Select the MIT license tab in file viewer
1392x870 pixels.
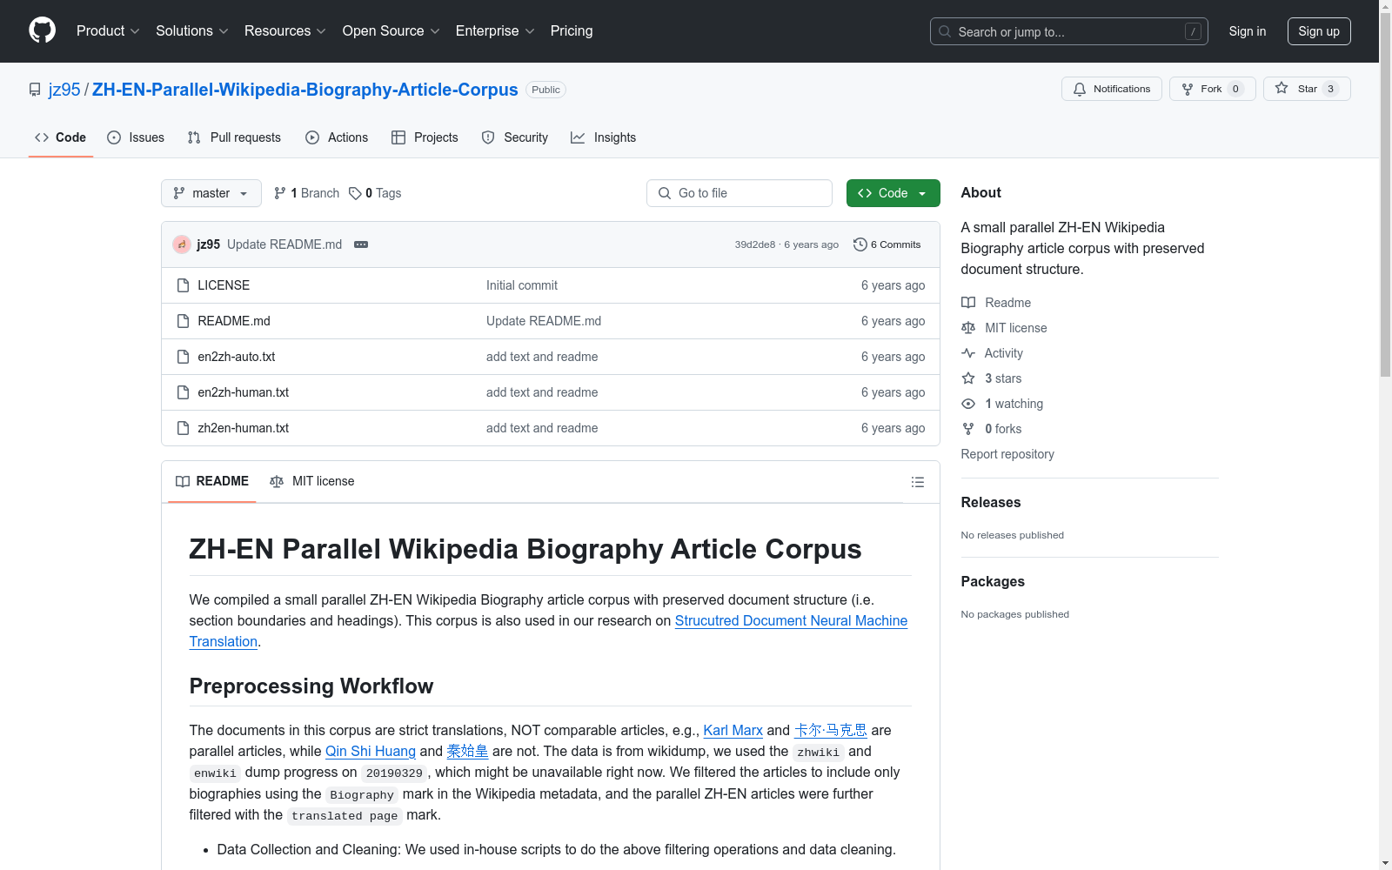312,481
